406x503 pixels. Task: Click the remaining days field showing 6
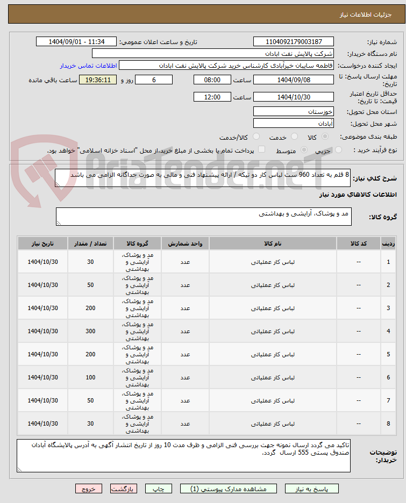pyautogui.click(x=154, y=80)
